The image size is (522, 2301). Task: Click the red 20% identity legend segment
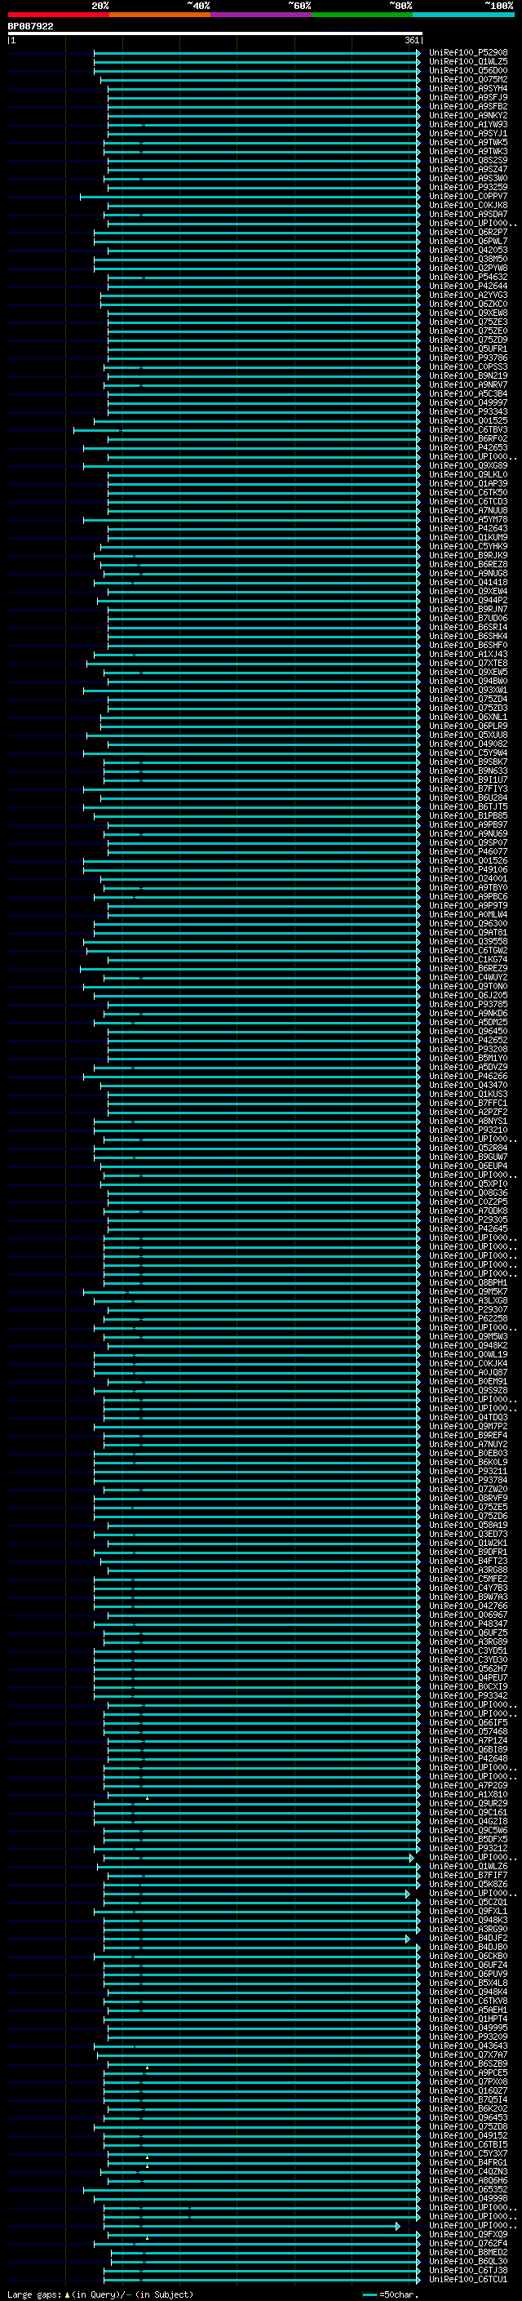[58, 16]
